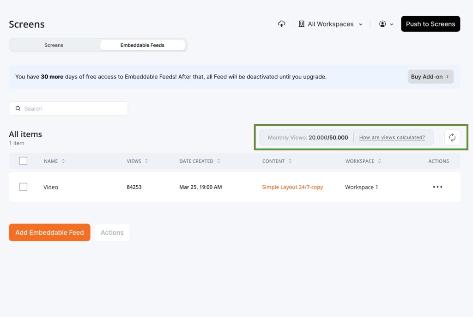Image resolution: width=473 pixels, height=317 pixels.
Task: Click the magnifier icon in search box
Action: 18,109
